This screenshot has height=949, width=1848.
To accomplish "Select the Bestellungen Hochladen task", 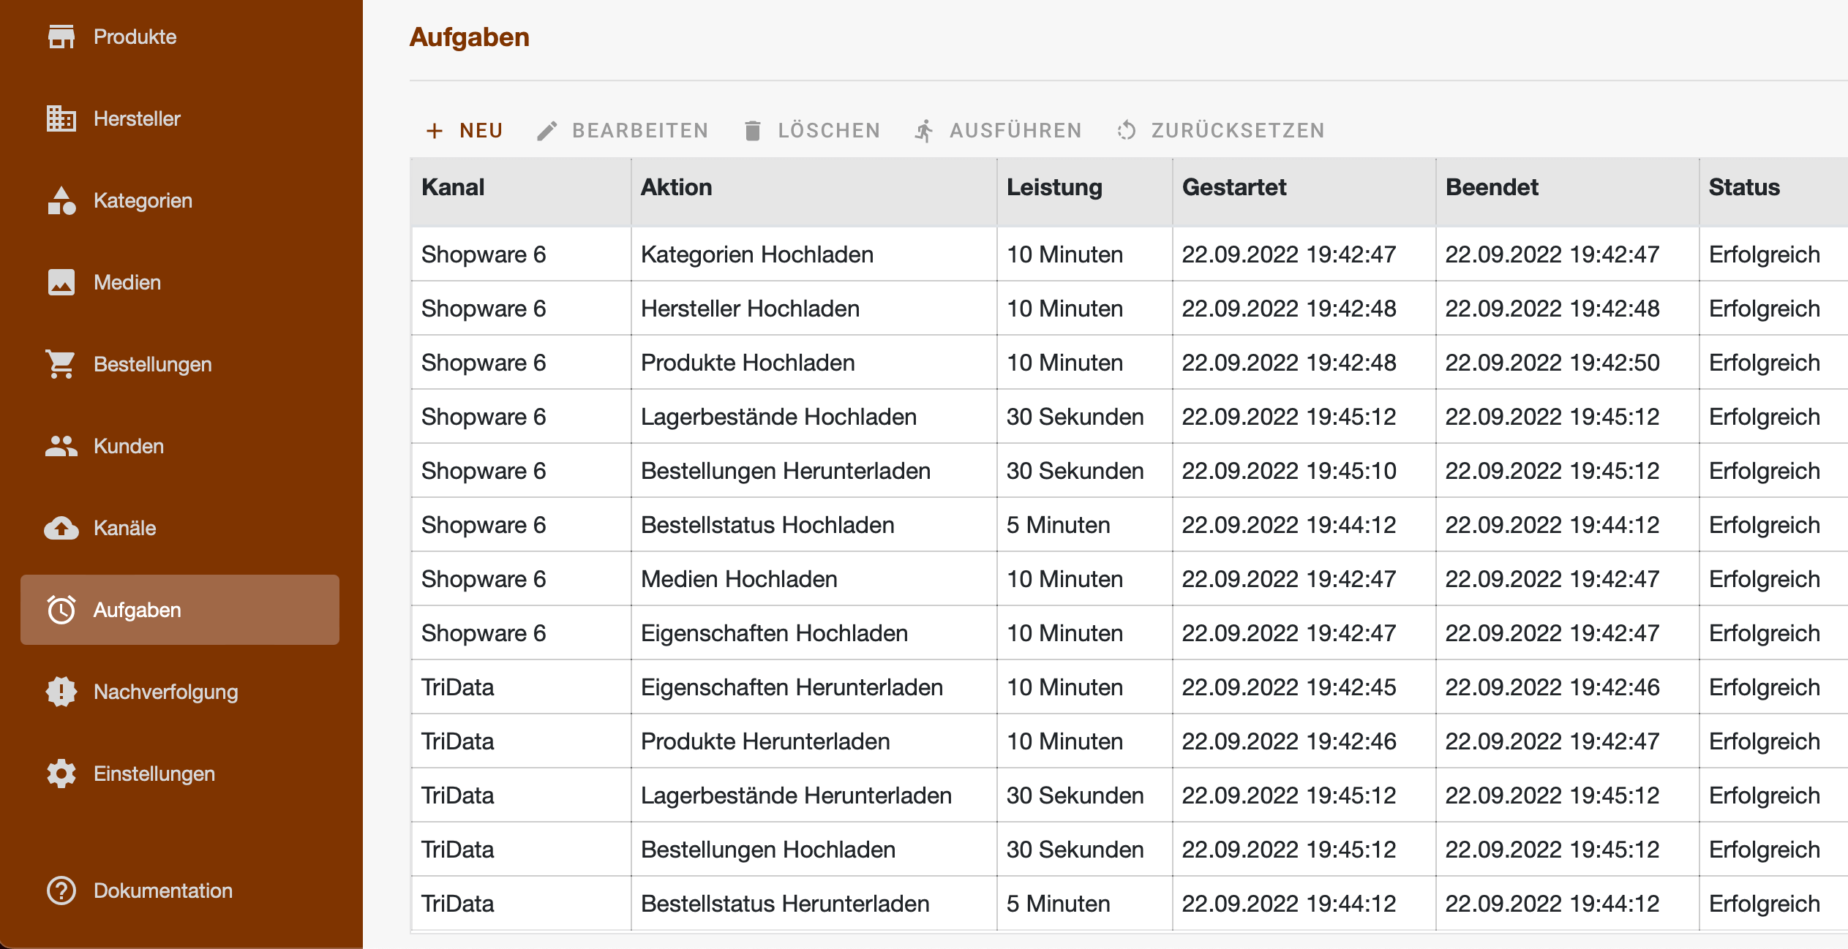I will click(x=1130, y=850).
